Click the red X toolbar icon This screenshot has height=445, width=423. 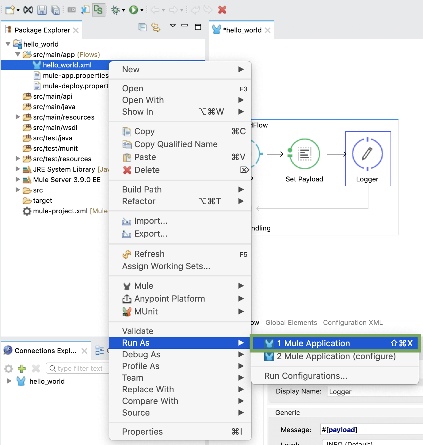222,10
